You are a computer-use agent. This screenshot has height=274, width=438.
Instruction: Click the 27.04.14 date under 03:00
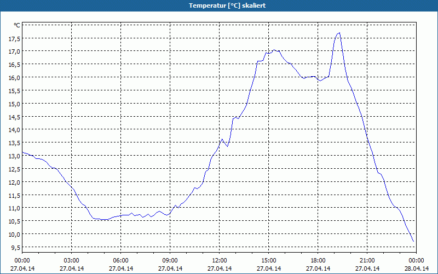coord(71,269)
